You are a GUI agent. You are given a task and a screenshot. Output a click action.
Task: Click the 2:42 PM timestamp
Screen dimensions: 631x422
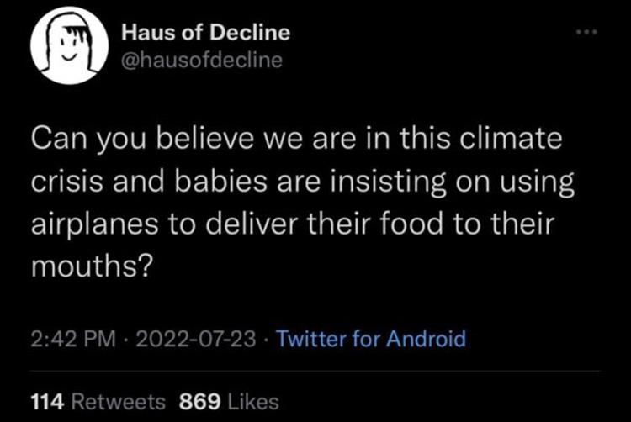click(72, 340)
